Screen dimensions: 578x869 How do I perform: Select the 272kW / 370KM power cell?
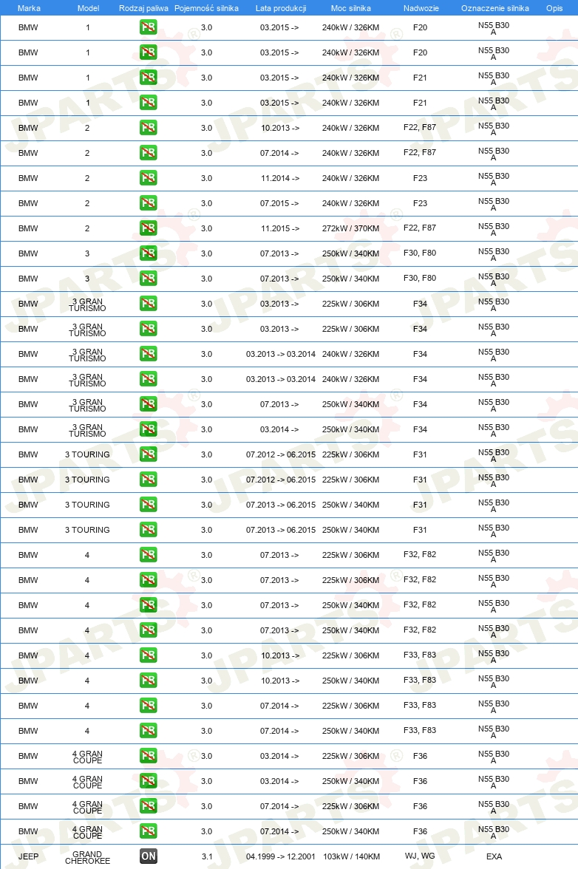tap(351, 228)
